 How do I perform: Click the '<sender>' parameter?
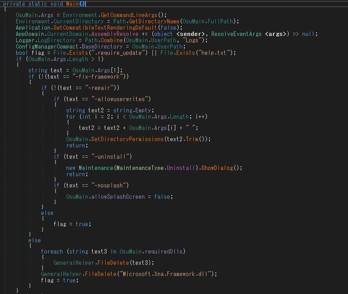tap(190, 34)
